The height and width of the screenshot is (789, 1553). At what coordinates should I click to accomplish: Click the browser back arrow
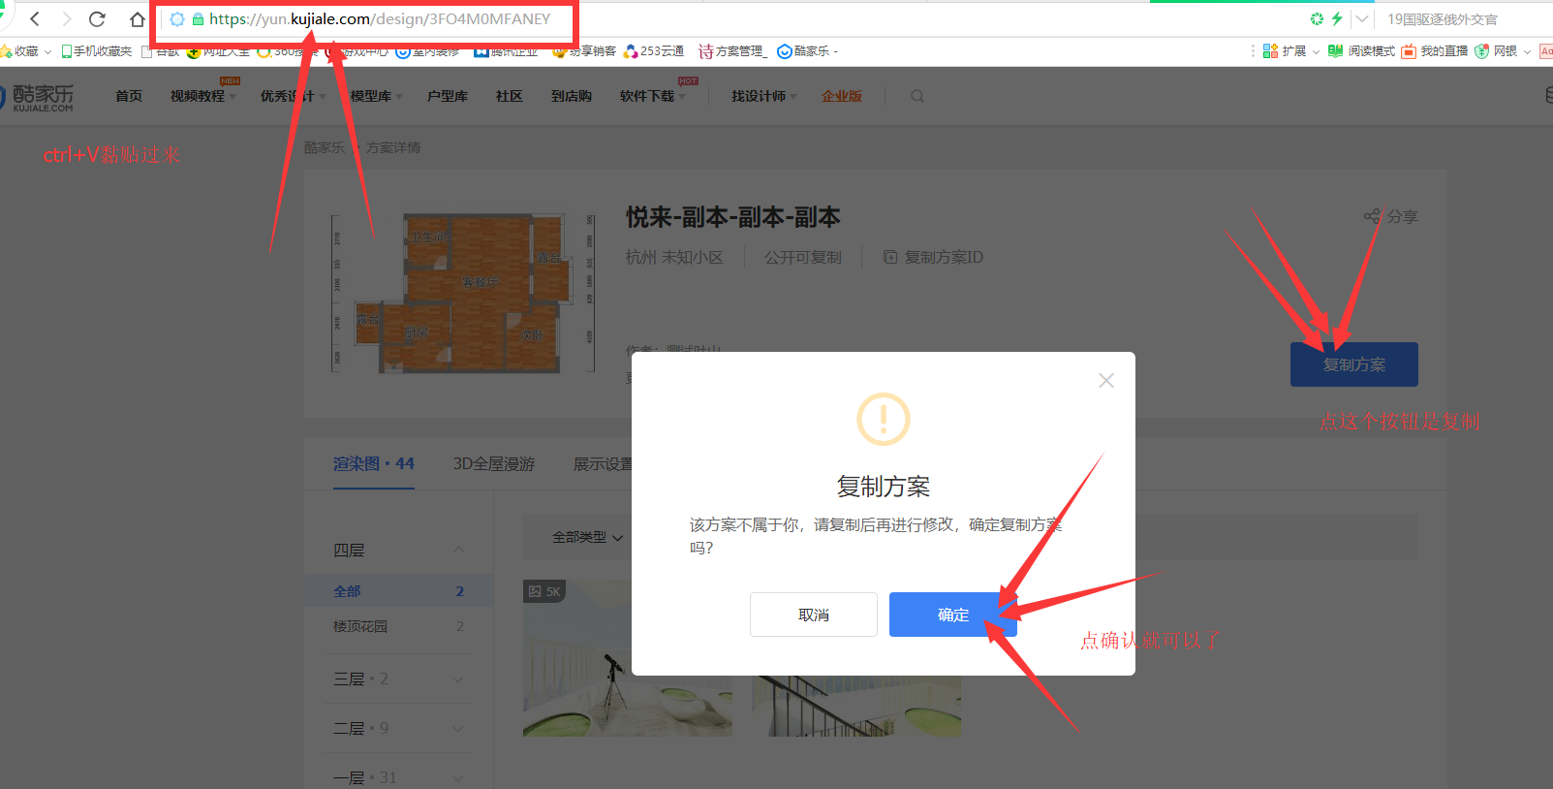point(35,18)
